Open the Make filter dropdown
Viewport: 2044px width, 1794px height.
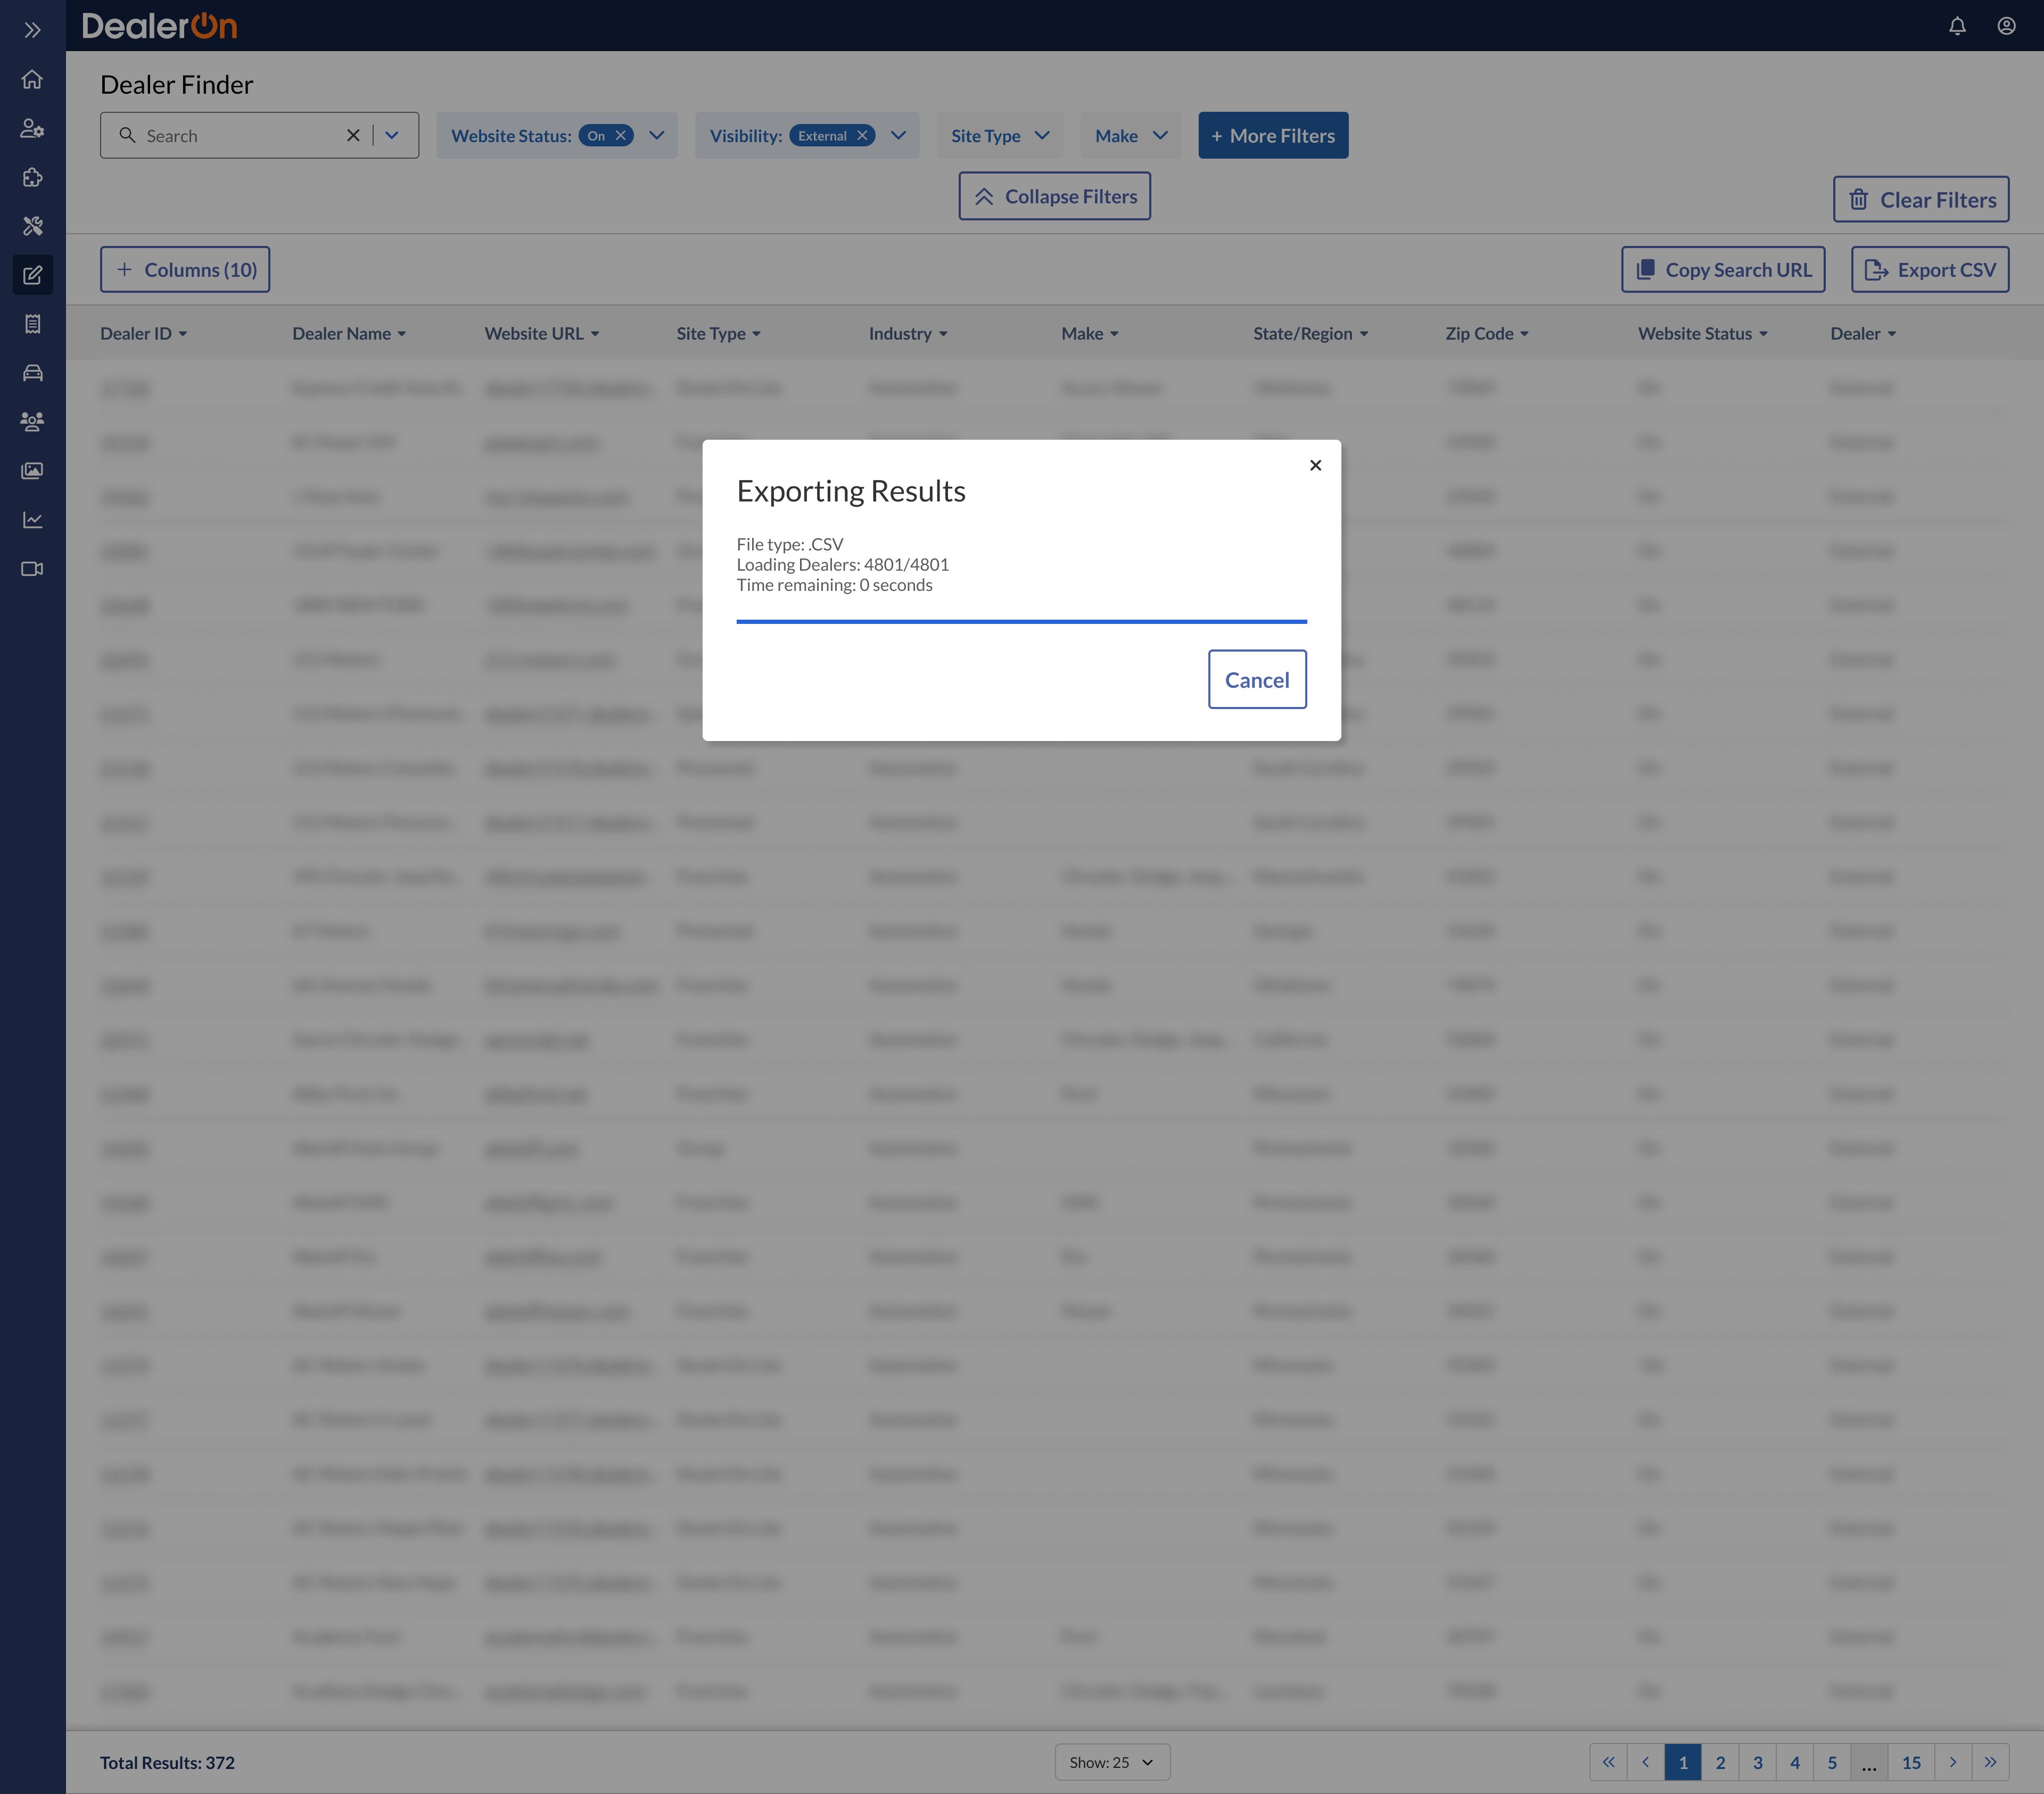point(1131,136)
